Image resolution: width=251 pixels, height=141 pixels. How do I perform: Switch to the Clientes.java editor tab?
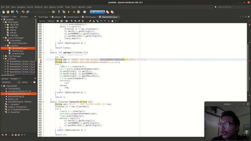point(90,17)
